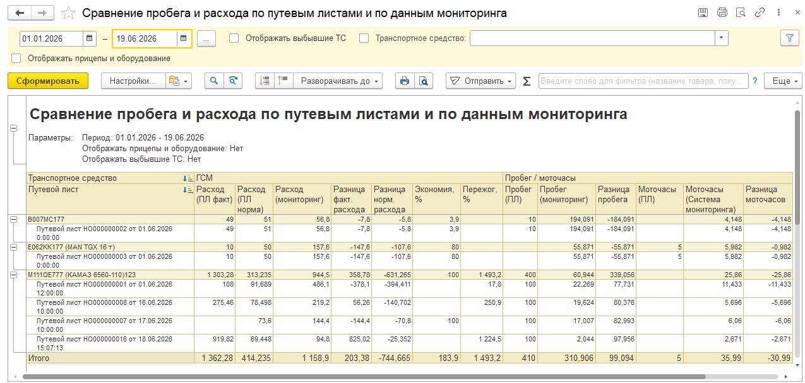Click the magnifier find icon in toolbar

pyautogui.click(x=215, y=81)
